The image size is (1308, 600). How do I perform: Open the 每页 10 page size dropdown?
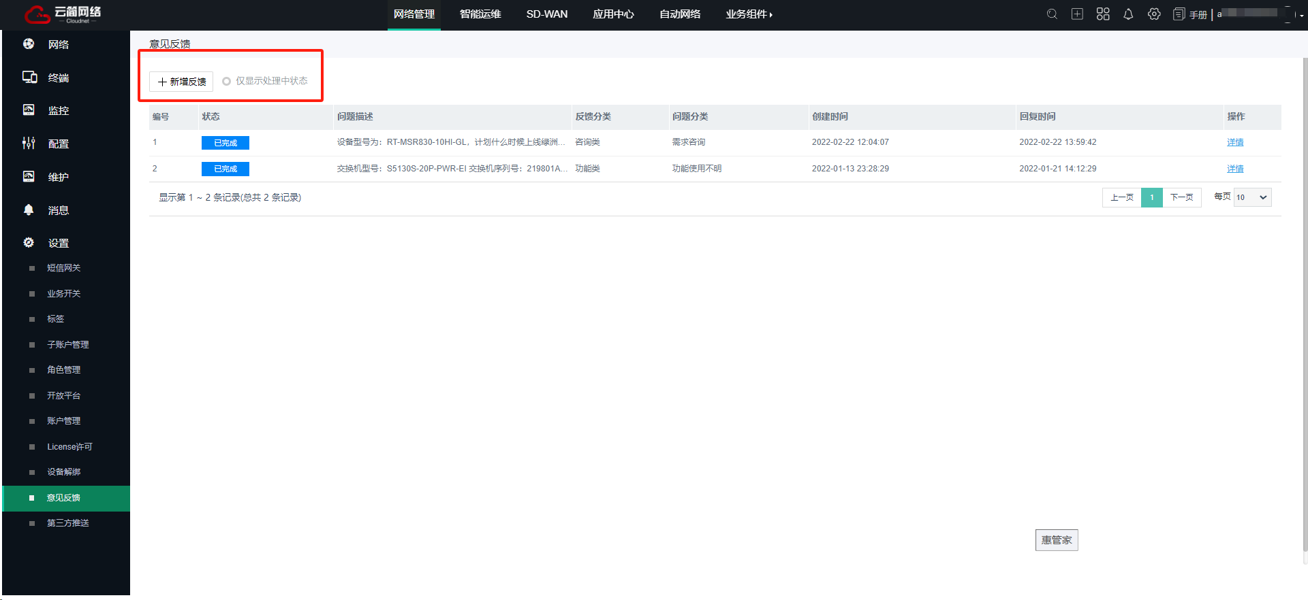[1252, 197]
